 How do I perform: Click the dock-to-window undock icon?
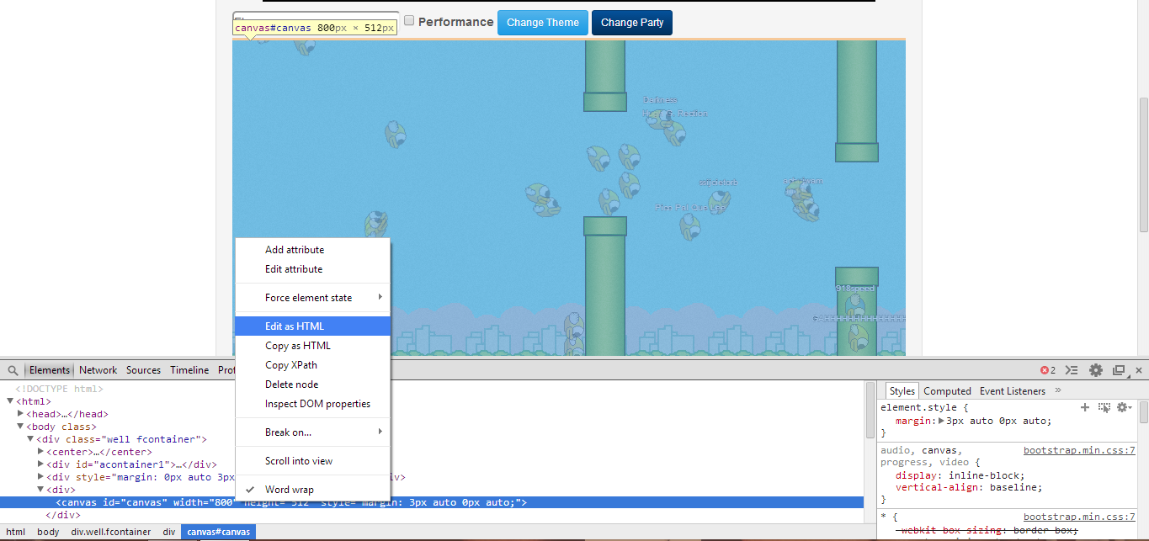pyautogui.click(x=1119, y=370)
